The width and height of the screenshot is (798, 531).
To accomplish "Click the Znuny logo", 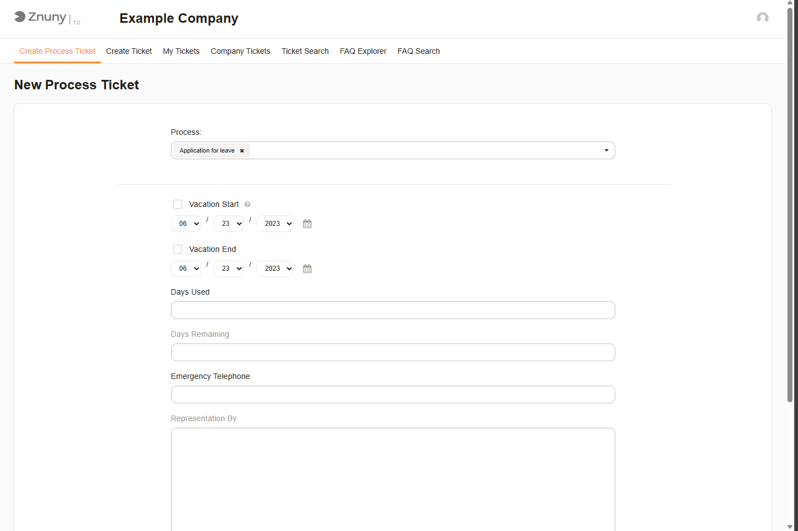I will pyautogui.click(x=41, y=17).
